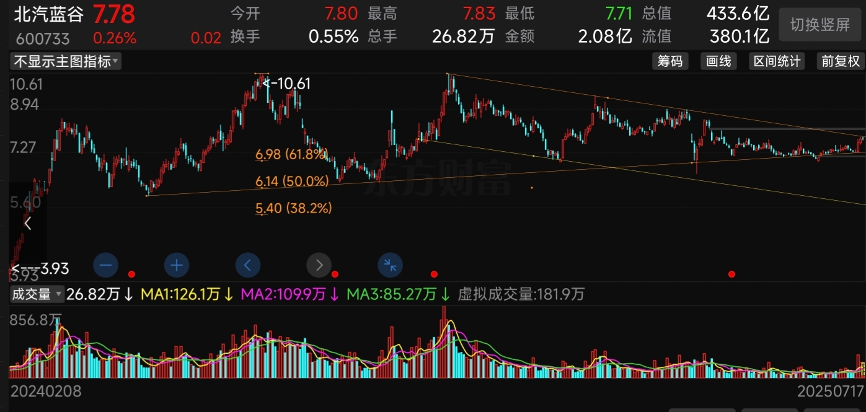This screenshot has height=412, width=866.
Task: Open left side panel chevron
Action: pyautogui.click(x=27, y=224)
